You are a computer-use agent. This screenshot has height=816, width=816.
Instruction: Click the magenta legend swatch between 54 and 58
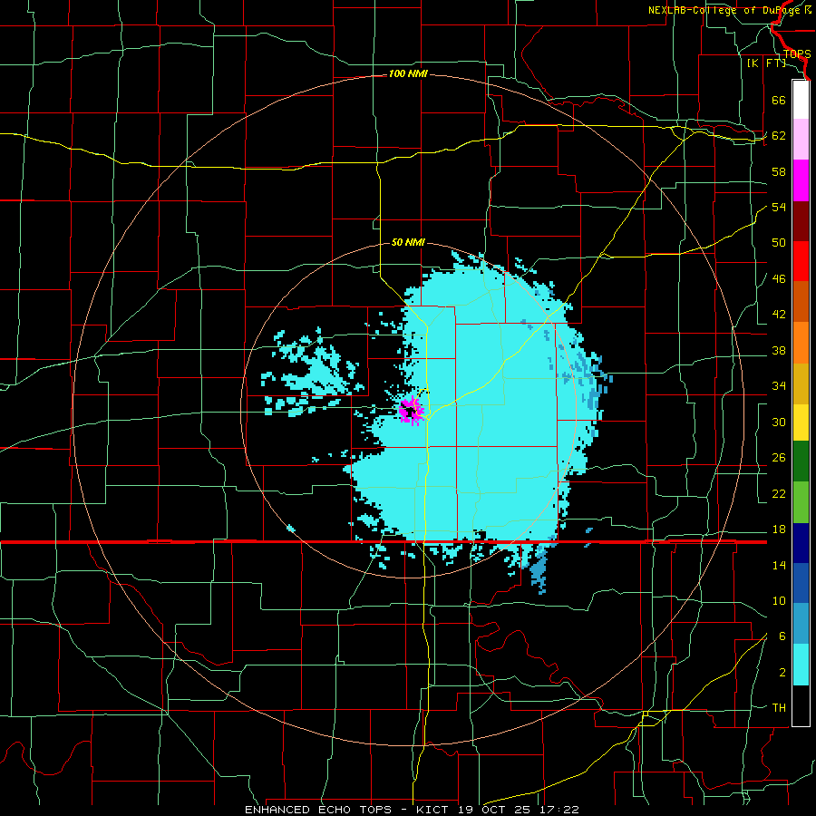click(x=801, y=180)
